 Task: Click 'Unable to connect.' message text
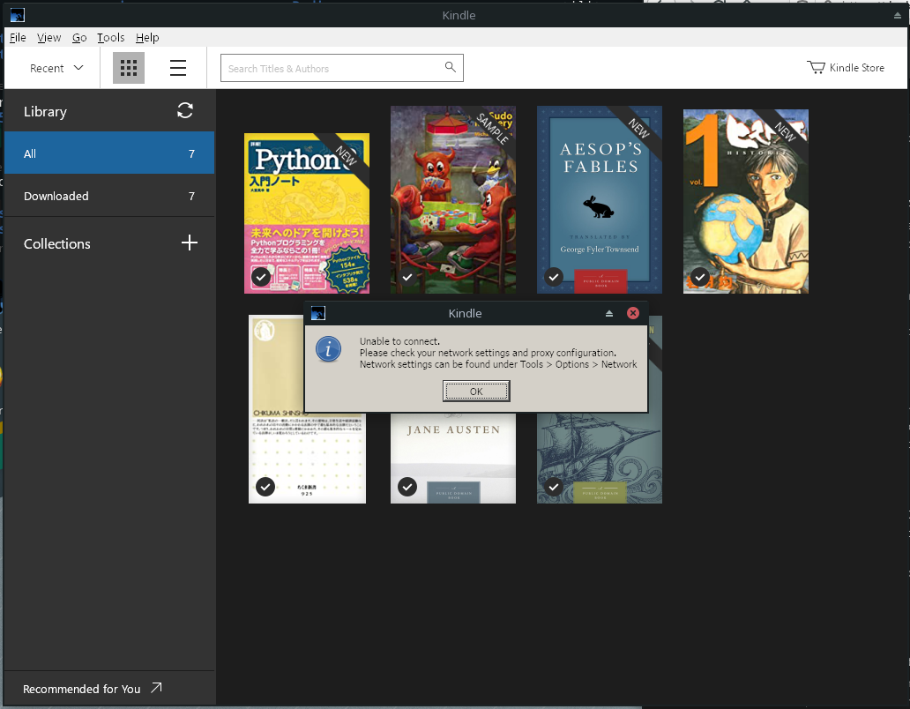click(x=399, y=341)
